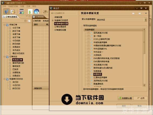
Task: Open the 设置 menu
Action: point(22,6)
